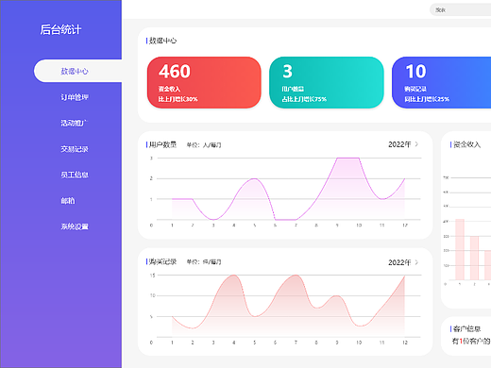Click the 同比上月增长25% text
This screenshot has height=368, width=491.
click(427, 99)
